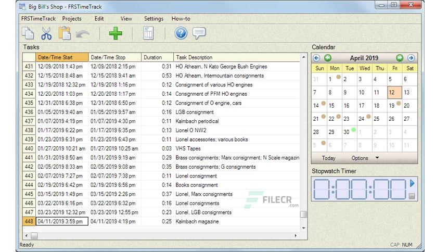The height and width of the screenshot is (252, 435).
Task: Click the task list scroll down arrow
Action: click(303, 228)
